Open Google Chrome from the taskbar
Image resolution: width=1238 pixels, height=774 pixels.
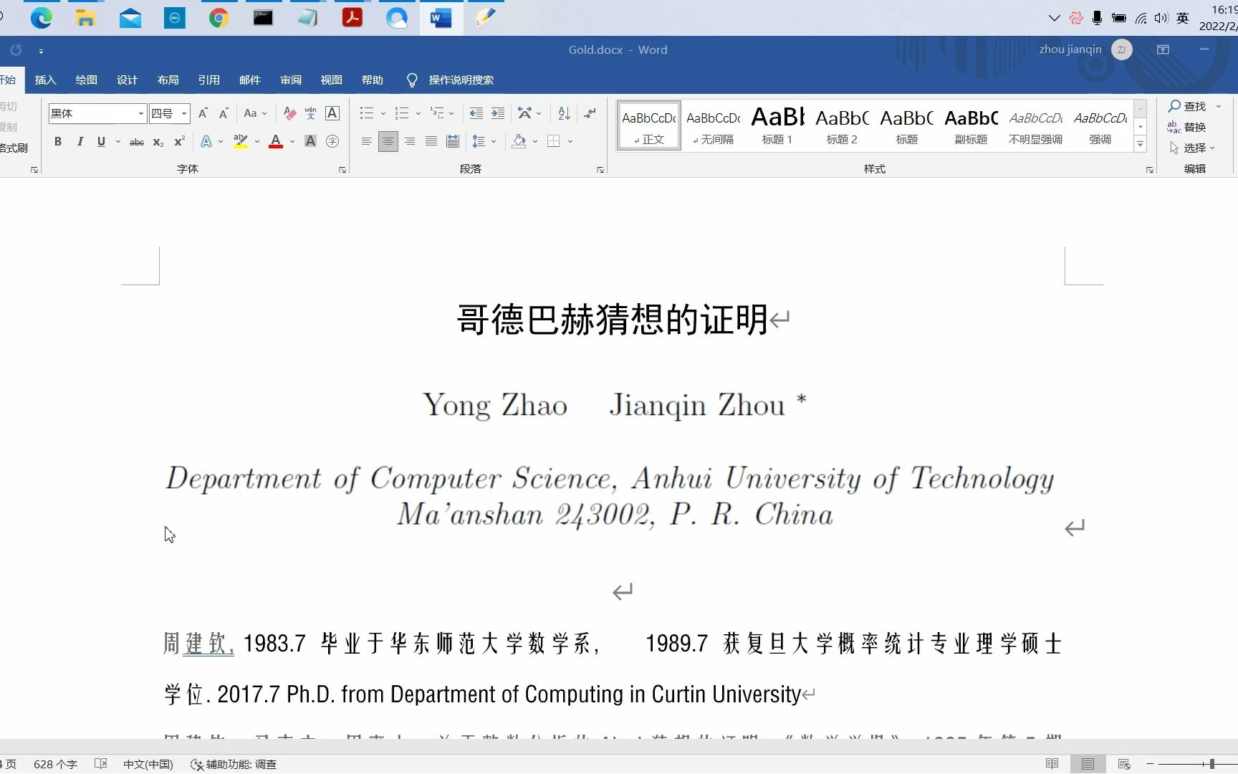[219, 18]
